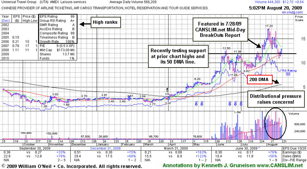Screen dimensions: 307x169
Task: Click the Shares 13.7 Mil row
Action: coord(57,54)
